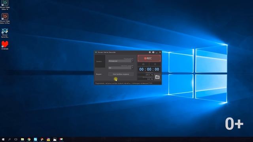The image size is (253, 142).
Task: Open Task View from the taskbar
Action: [x=16, y=139]
